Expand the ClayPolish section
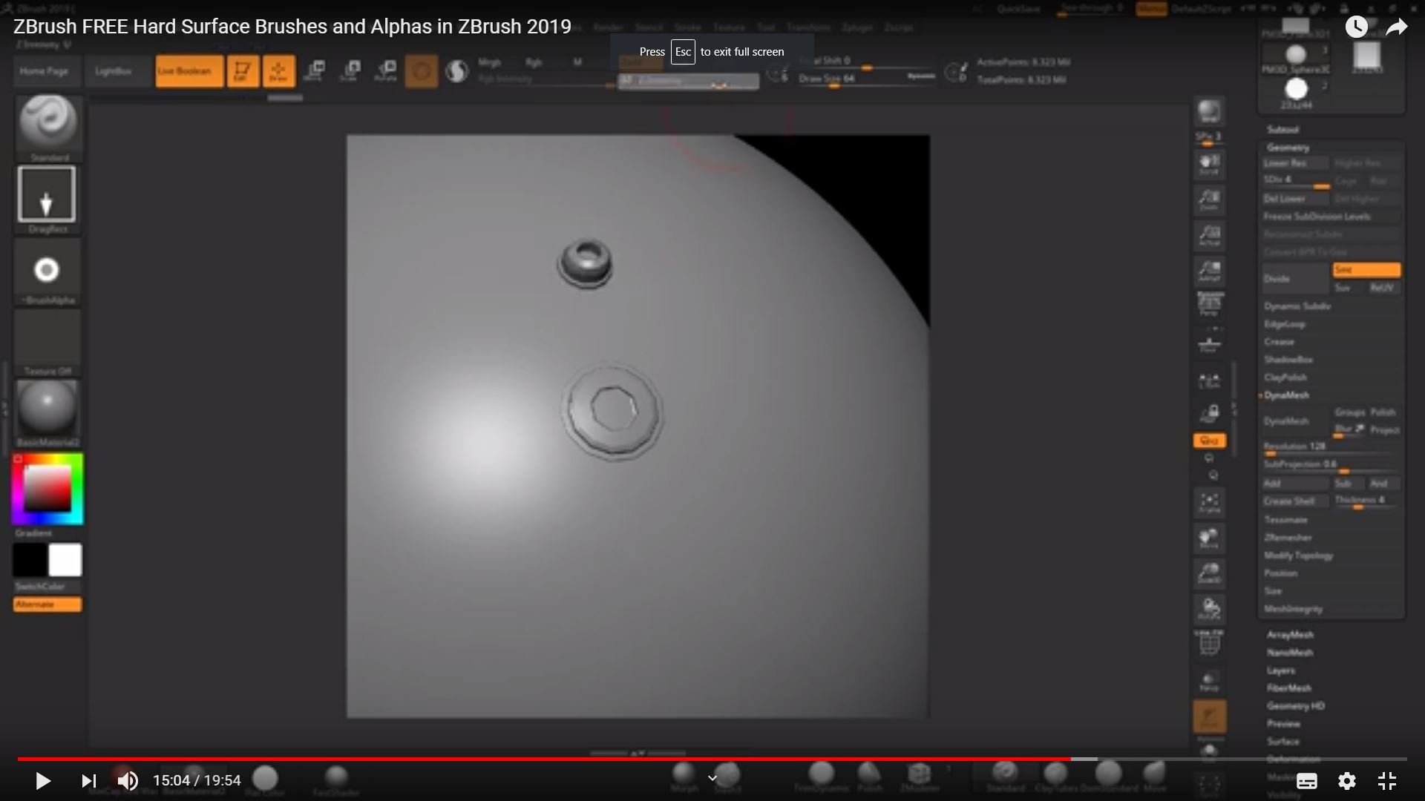 pyautogui.click(x=1285, y=378)
